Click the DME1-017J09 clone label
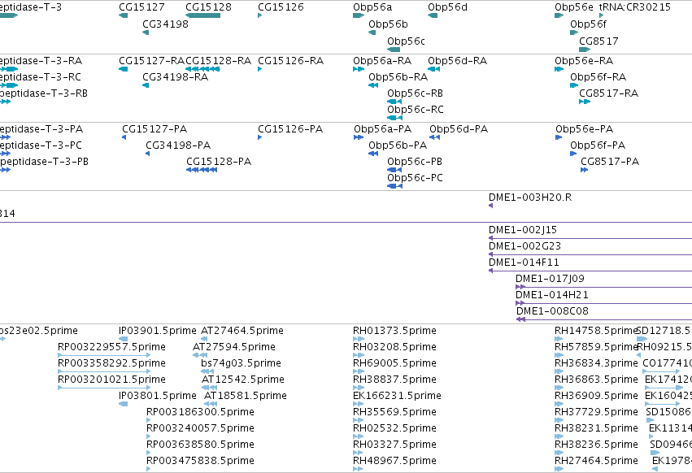 tap(550, 279)
